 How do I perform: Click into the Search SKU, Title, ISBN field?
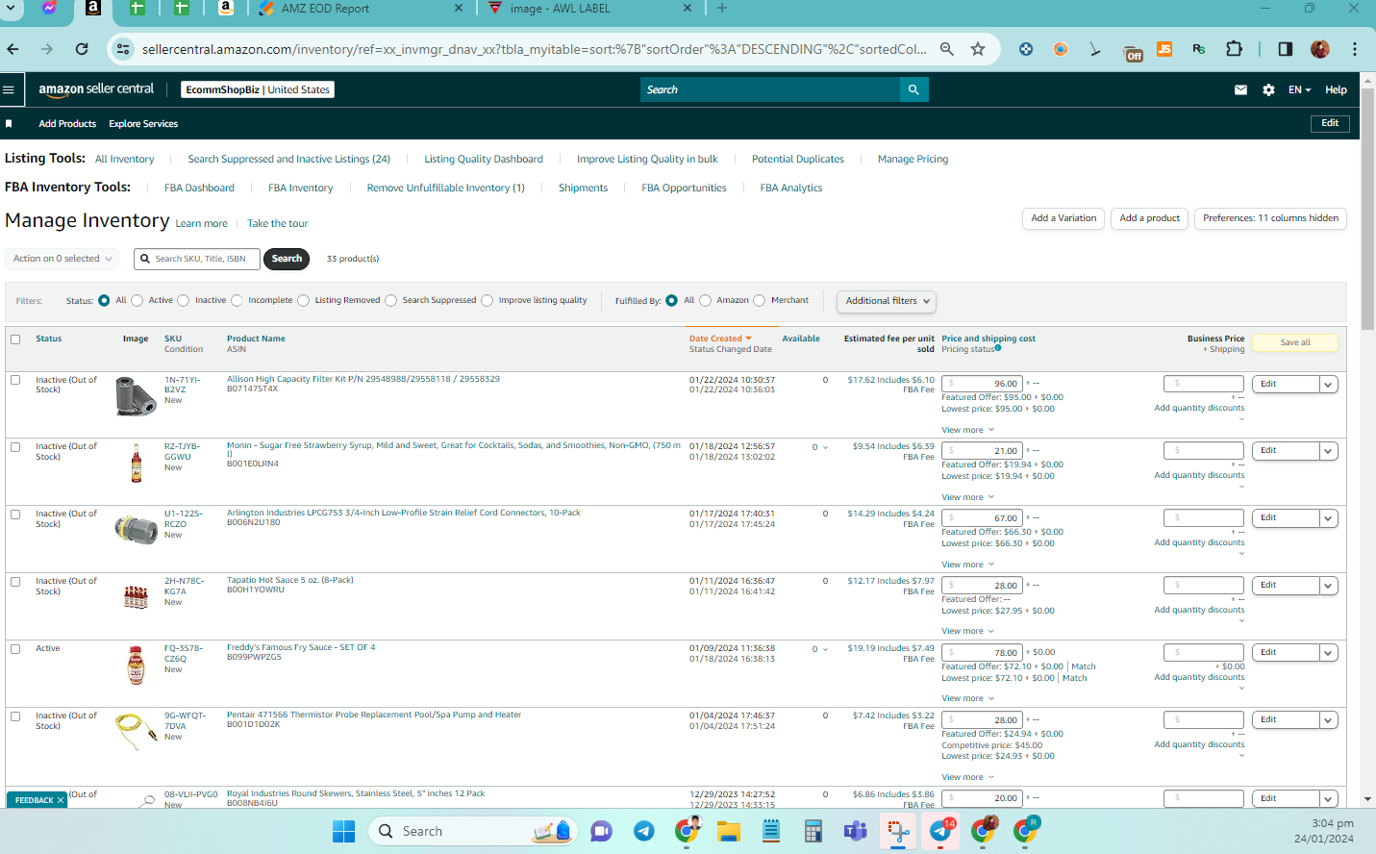click(196, 259)
